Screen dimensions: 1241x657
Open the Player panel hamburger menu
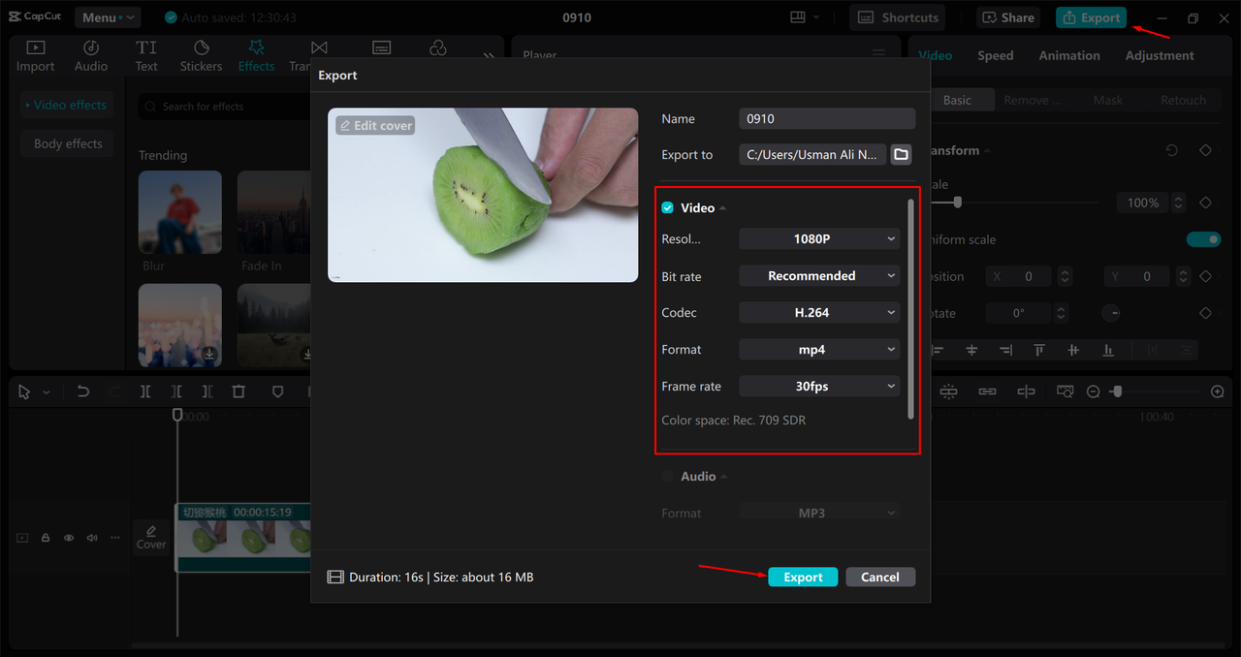[878, 53]
